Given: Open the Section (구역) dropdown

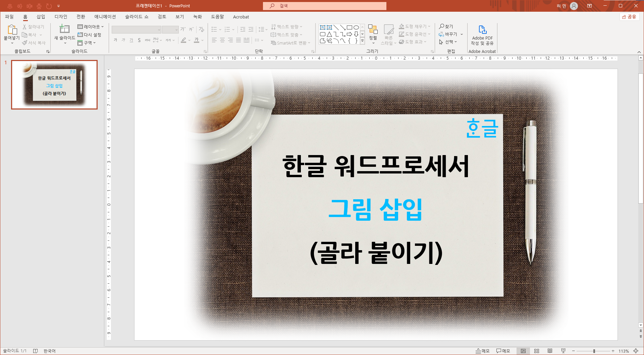Looking at the screenshot, I should point(87,43).
